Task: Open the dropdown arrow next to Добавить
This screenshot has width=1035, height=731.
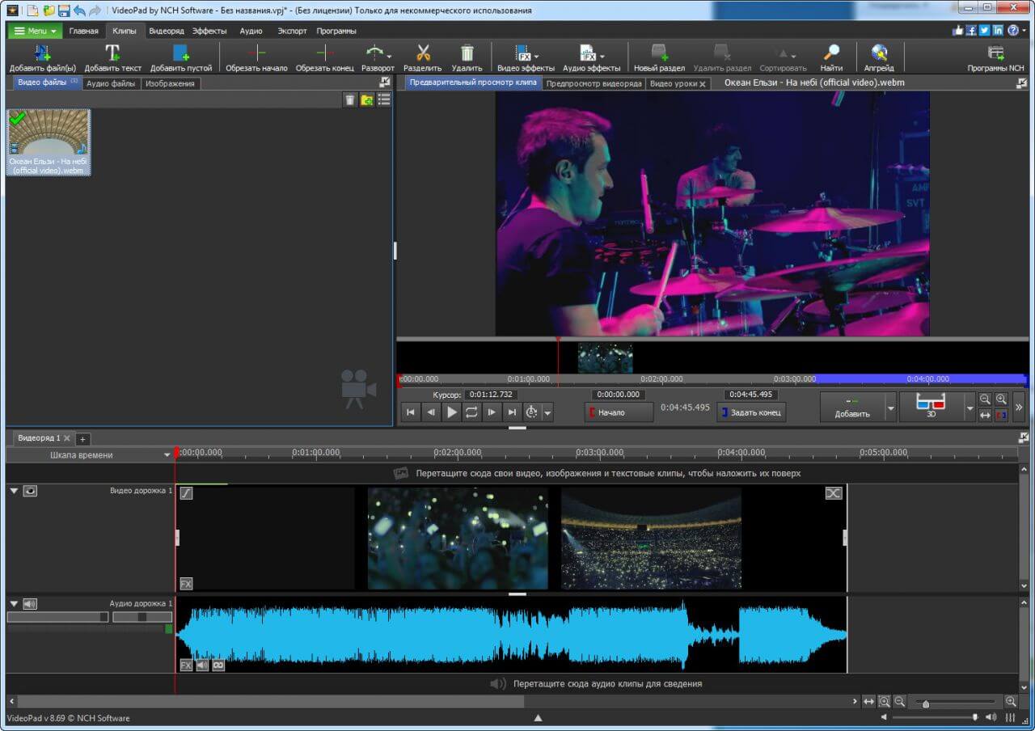Action: [891, 409]
